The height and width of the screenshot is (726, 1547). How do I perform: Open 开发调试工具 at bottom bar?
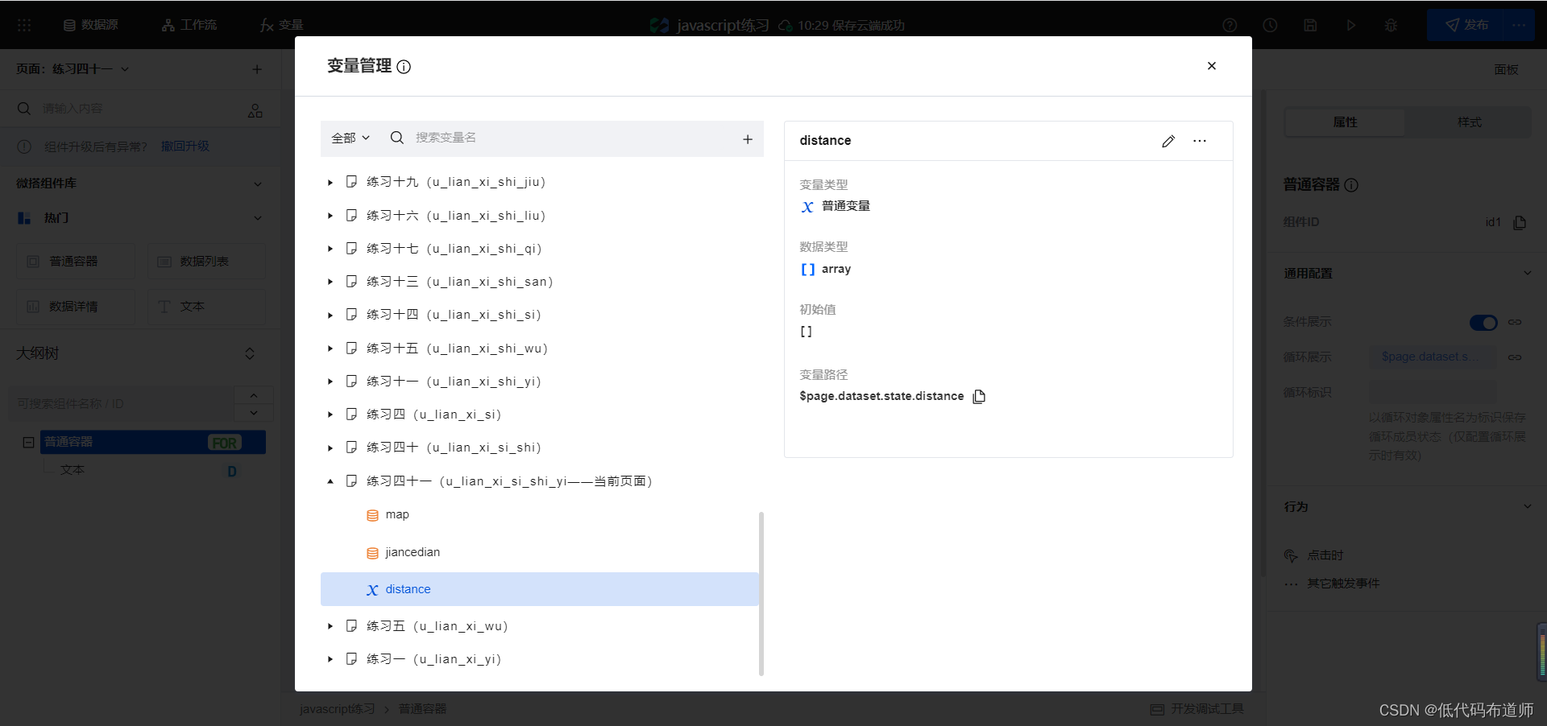(x=1197, y=709)
